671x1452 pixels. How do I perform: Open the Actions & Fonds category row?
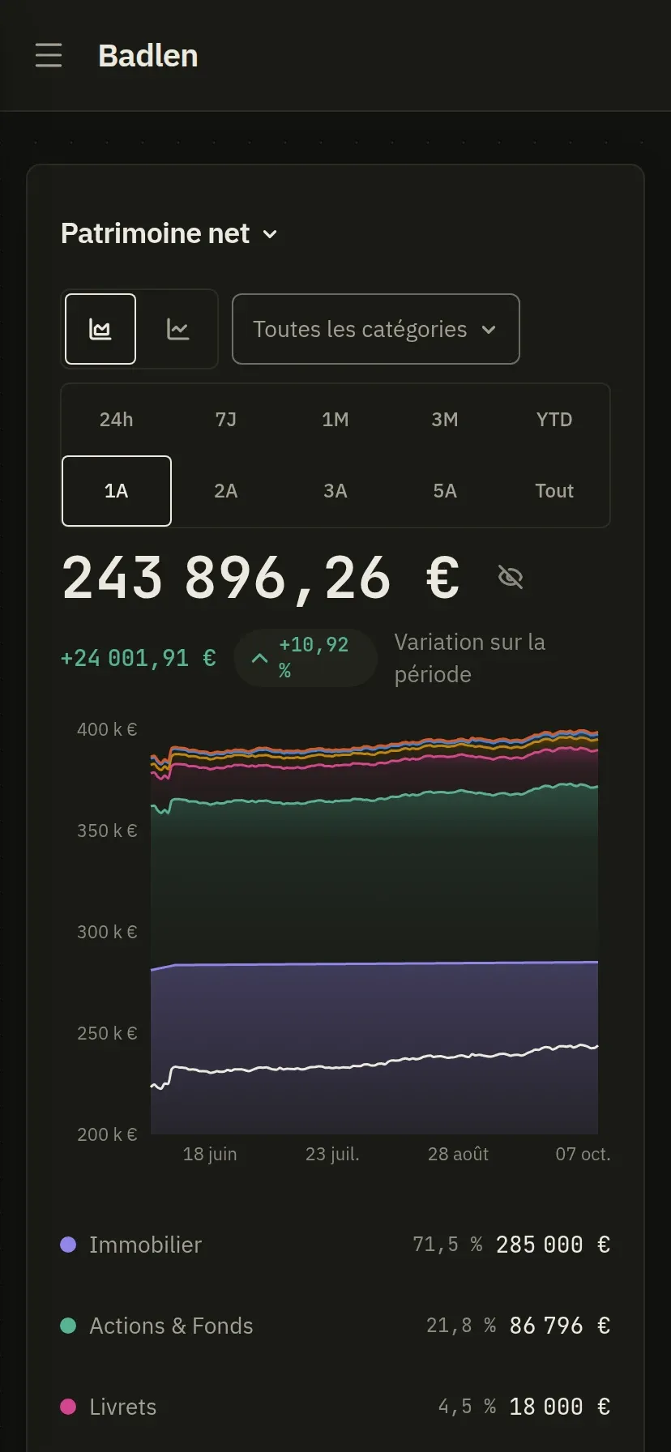335,1326
